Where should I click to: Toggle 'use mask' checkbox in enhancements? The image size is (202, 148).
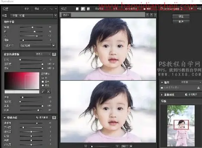click(x=37, y=118)
